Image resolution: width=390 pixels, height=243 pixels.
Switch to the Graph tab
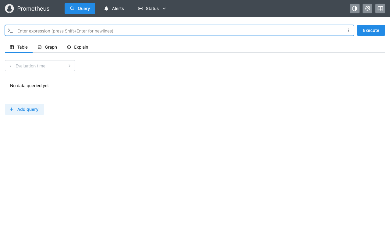tap(47, 47)
